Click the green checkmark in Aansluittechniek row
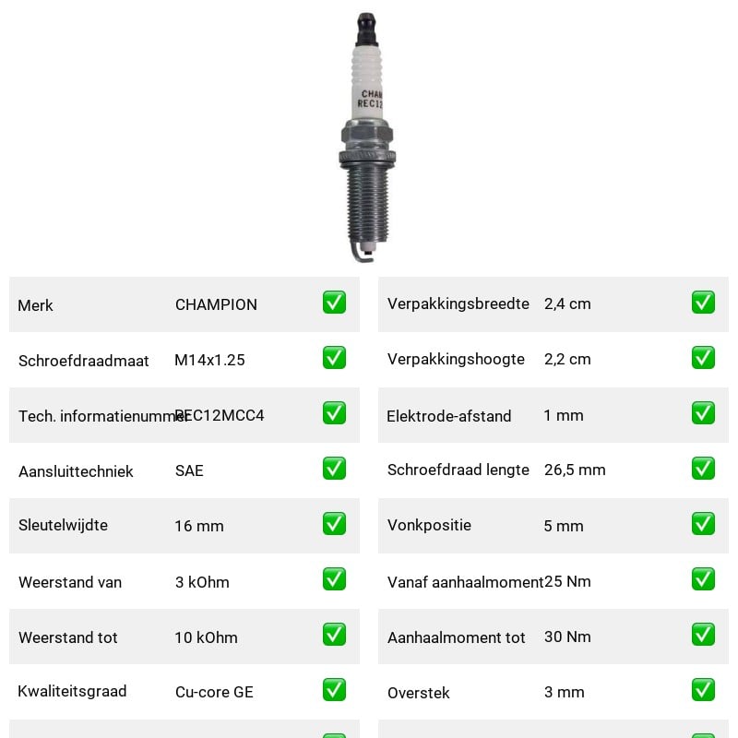This screenshot has height=738, width=738. tap(334, 469)
